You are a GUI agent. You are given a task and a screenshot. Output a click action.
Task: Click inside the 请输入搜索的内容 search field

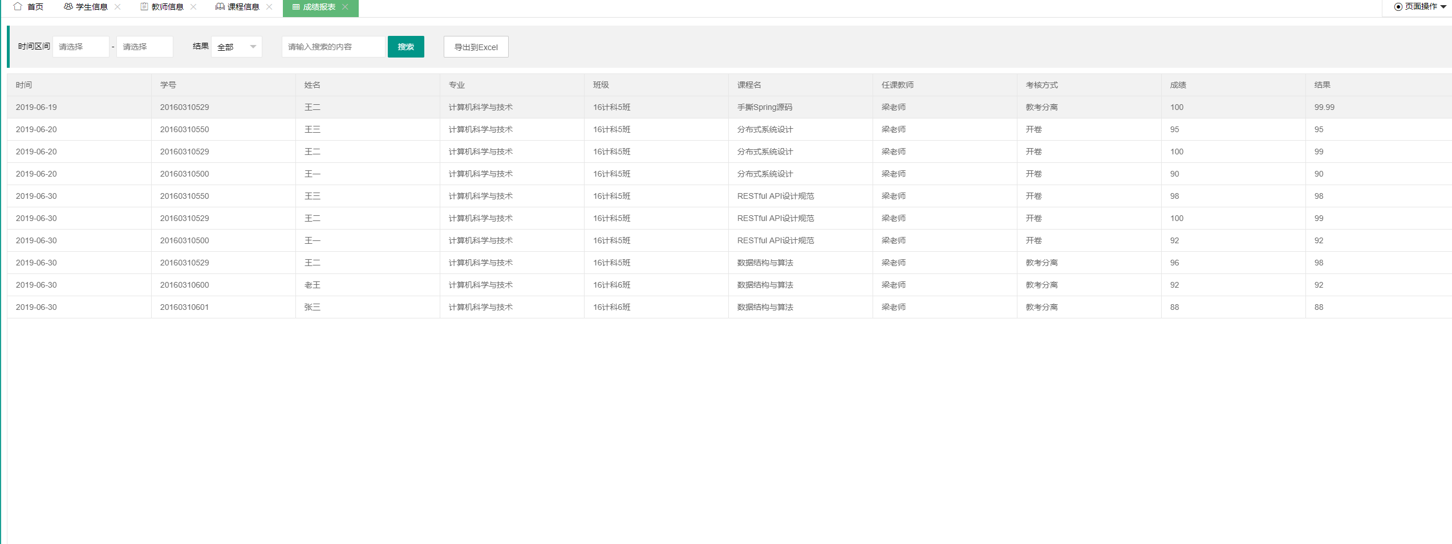[x=333, y=46]
